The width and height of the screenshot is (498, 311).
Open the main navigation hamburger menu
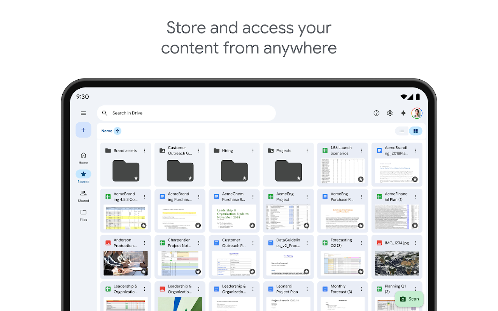tap(83, 113)
